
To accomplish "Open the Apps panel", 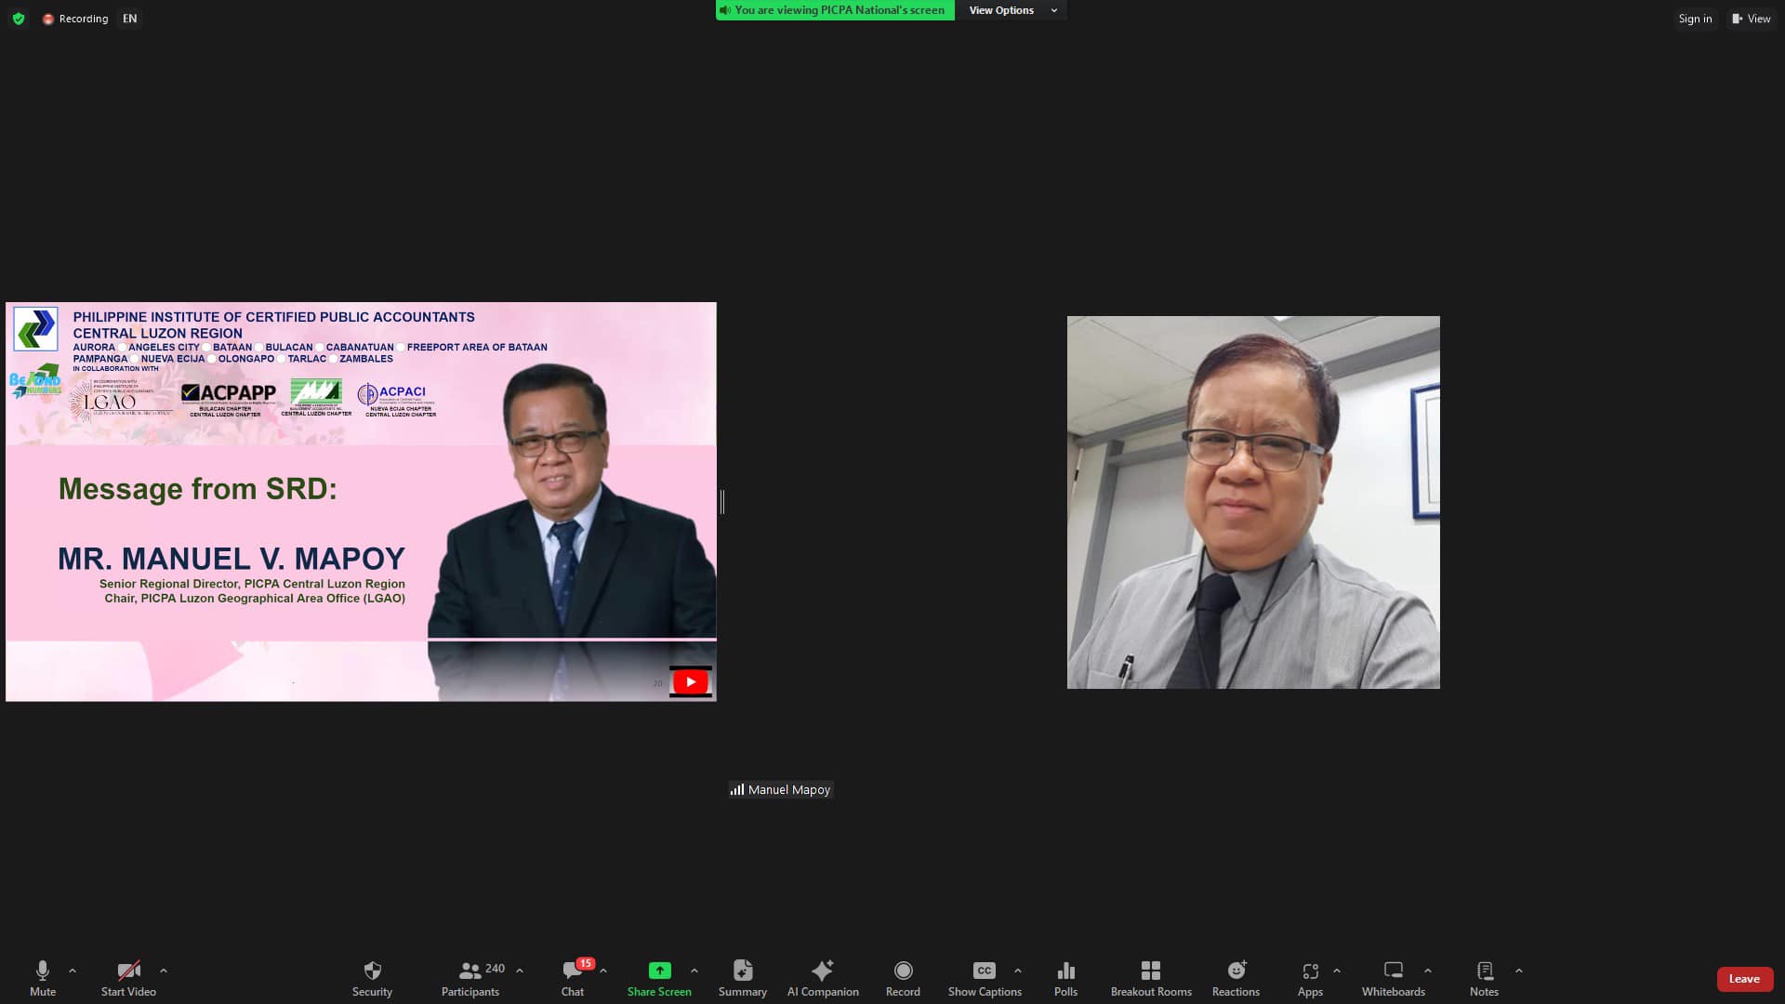I will tap(1310, 978).
